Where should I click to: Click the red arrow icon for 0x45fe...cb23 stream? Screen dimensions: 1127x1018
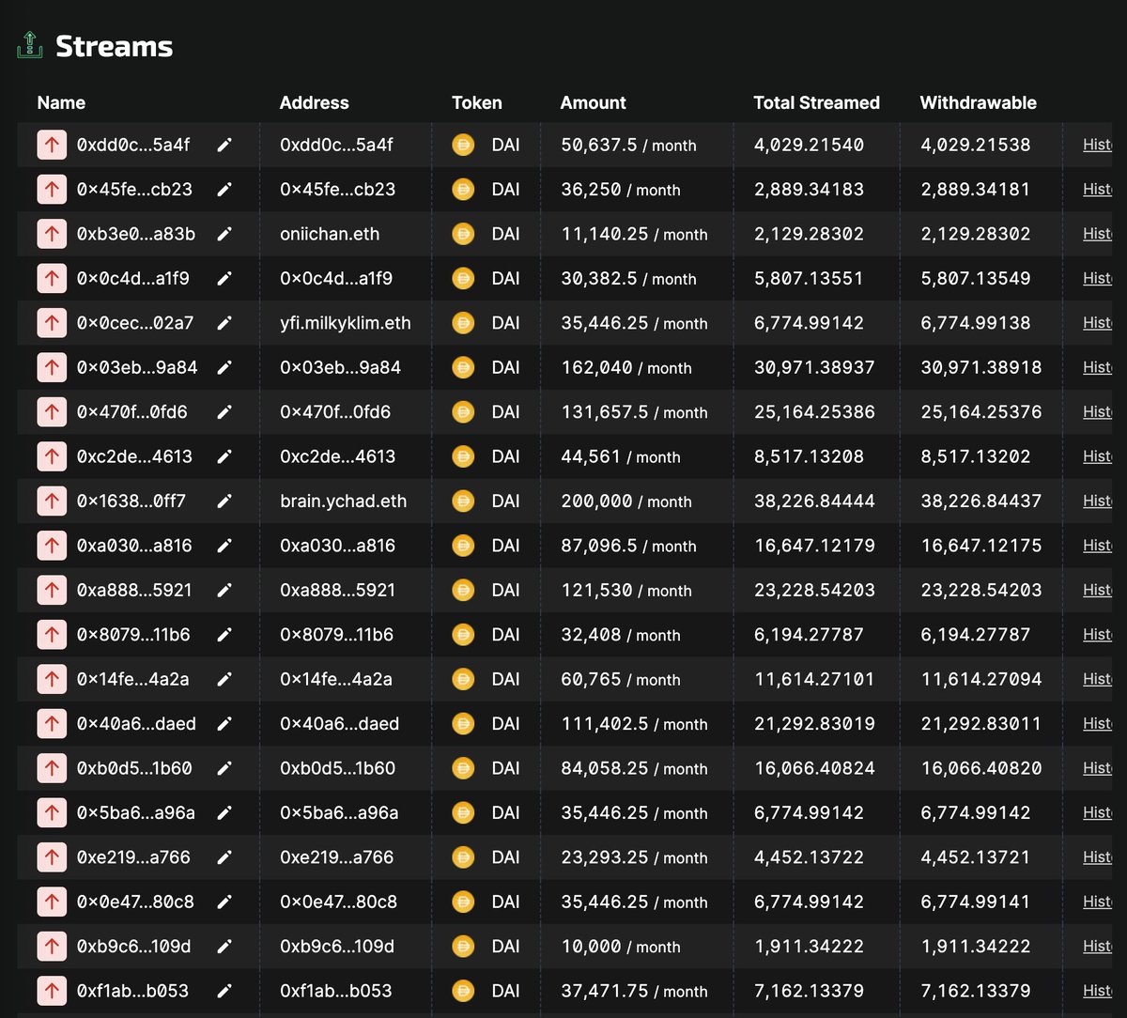(x=52, y=189)
